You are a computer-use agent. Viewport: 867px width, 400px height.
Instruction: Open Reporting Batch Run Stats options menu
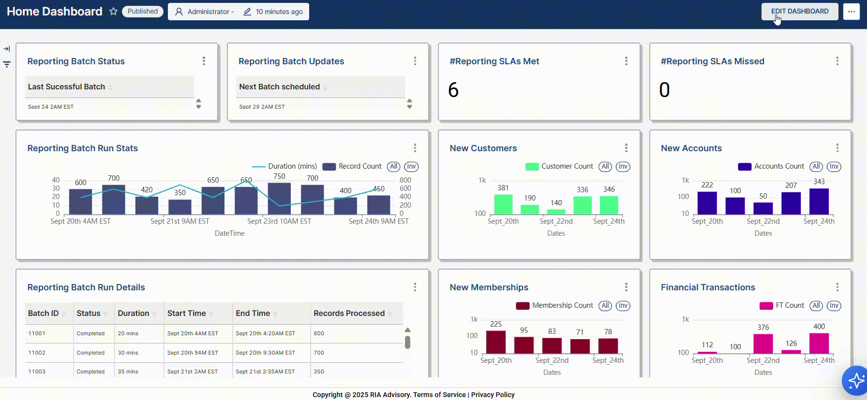pos(415,148)
